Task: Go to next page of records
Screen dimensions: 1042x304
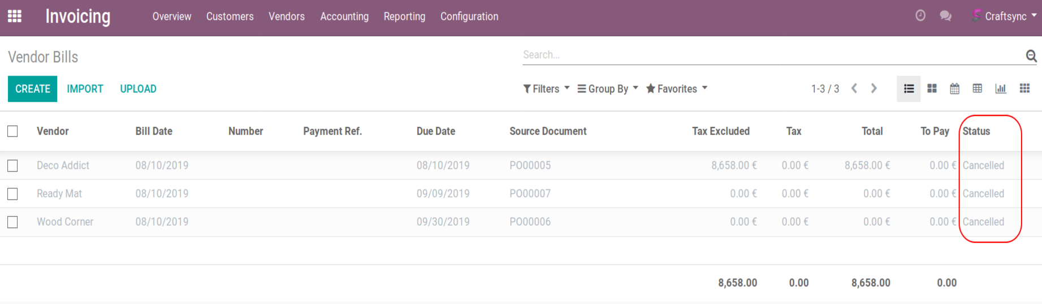Action: (874, 89)
